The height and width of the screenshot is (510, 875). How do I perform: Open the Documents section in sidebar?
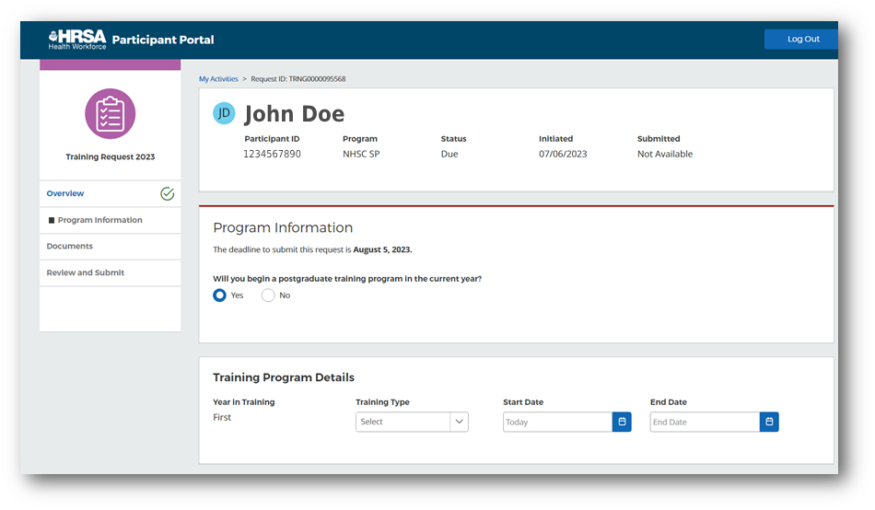click(70, 247)
